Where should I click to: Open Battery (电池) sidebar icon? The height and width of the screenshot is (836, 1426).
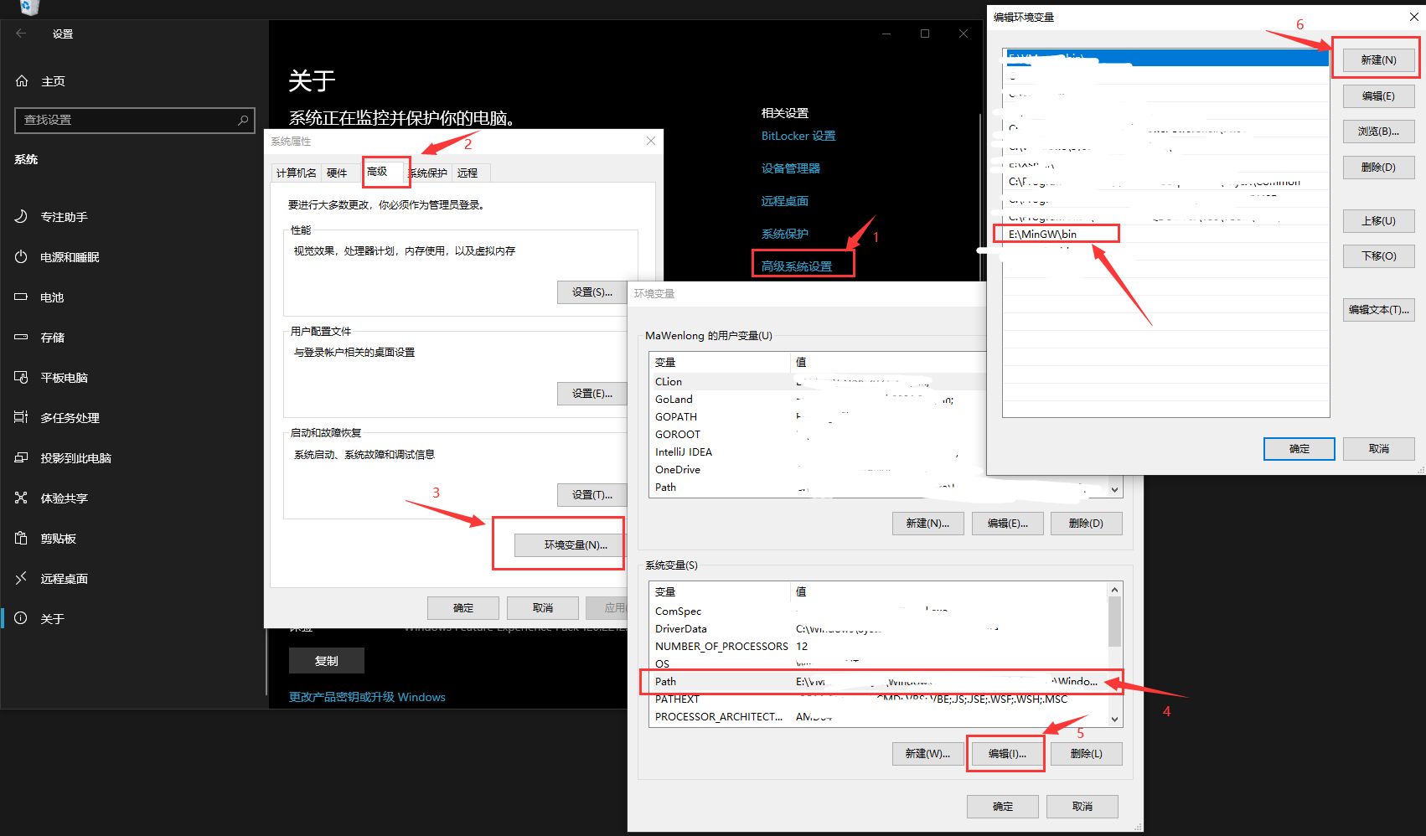point(22,297)
